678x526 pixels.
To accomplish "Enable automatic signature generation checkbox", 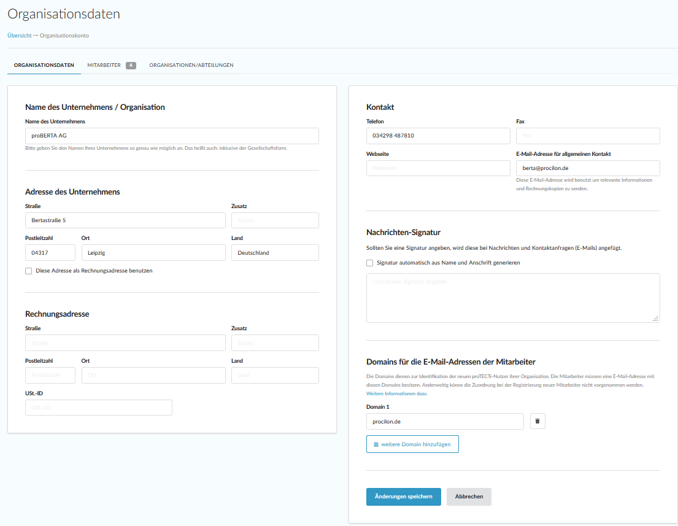I will click(x=370, y=263).
